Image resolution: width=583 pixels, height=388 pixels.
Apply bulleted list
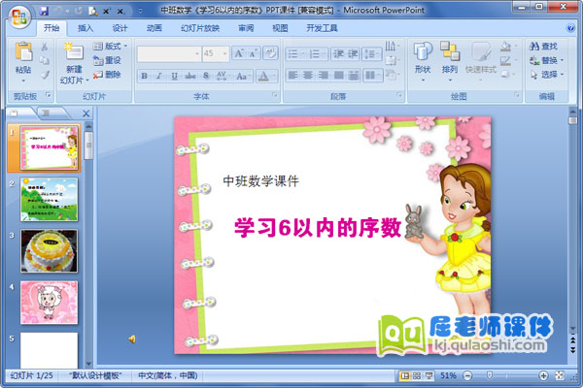(295, 54)
